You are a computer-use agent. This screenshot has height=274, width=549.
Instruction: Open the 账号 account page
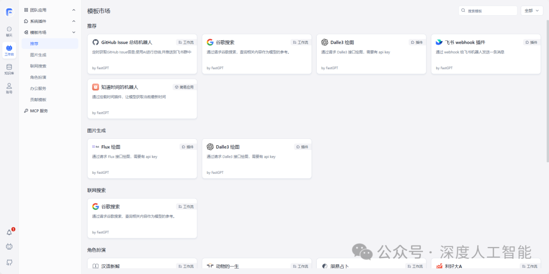pos(9,88)
